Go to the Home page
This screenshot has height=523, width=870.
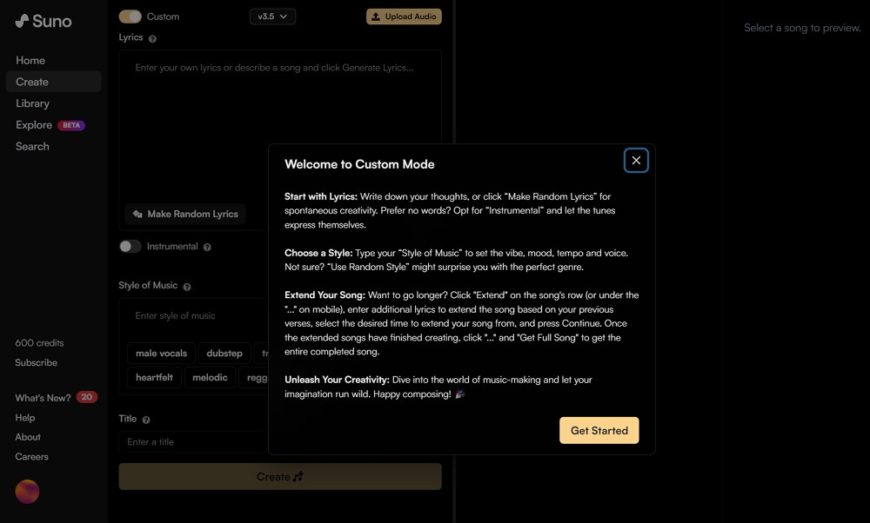click(30, 61)
